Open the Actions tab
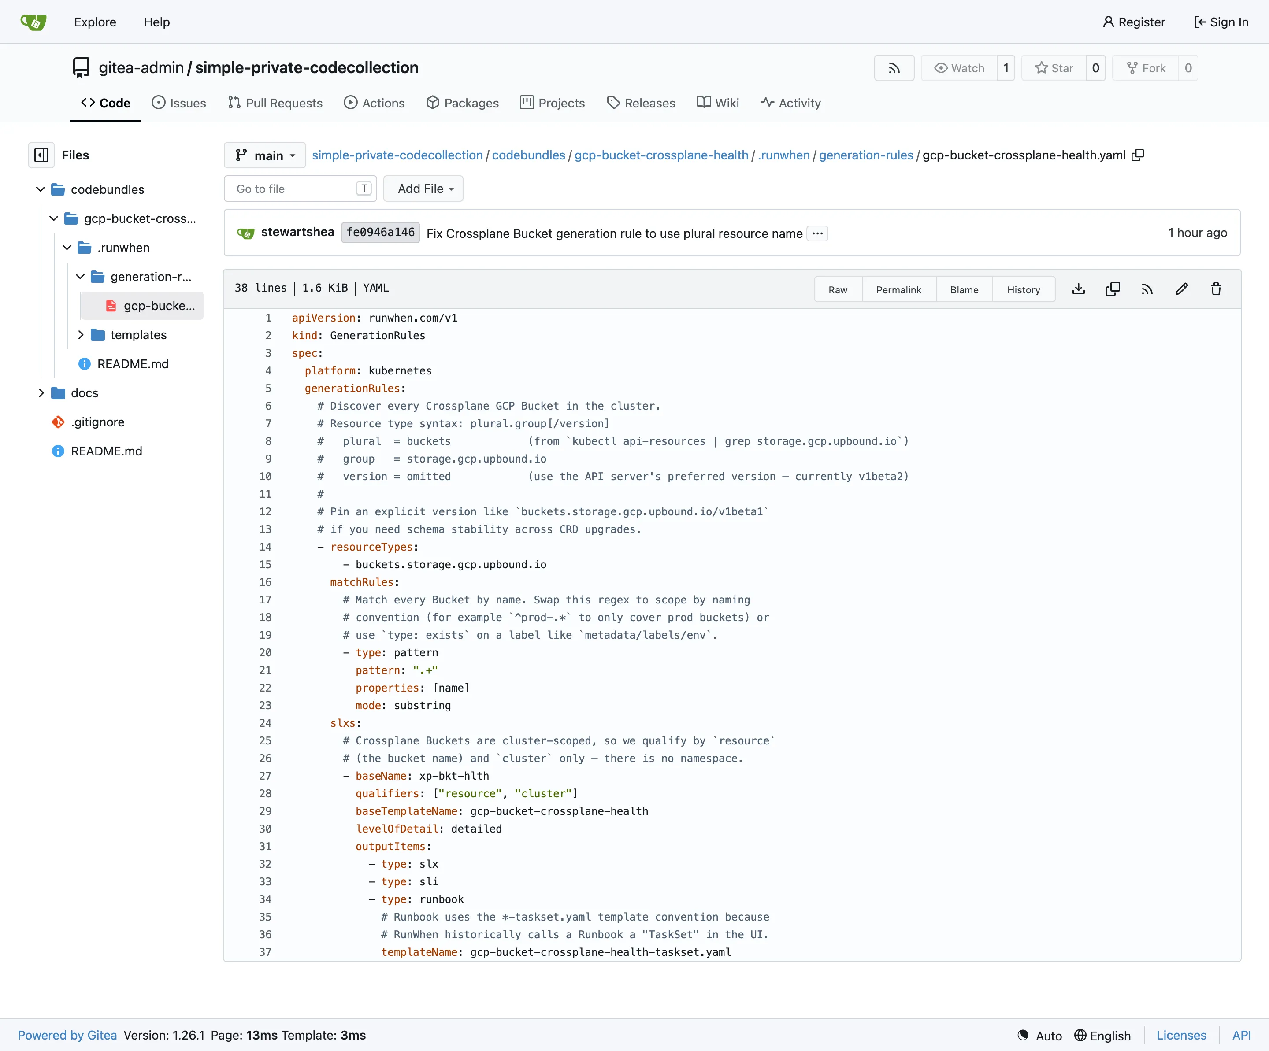Viewport: 1269px width, 1051px height. click(x=374, y=103)
